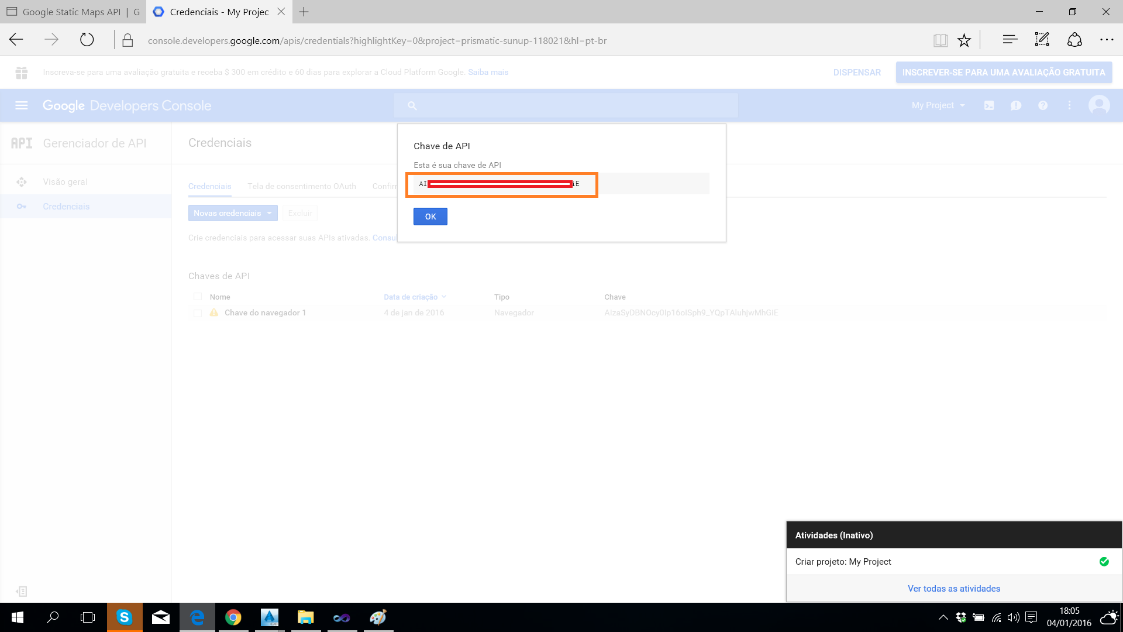Tick the select-all checkbox beside Nome
This screenshot has width=1123, height=632.
tap(198, 297)
